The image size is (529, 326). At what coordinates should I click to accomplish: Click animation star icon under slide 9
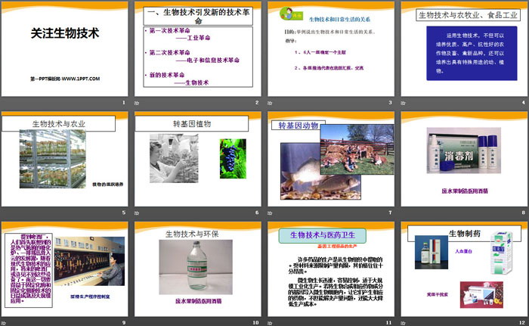(3, 323)
